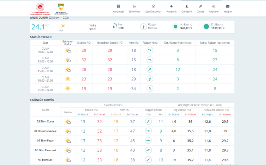Click the İletişim envelope icon
The image size is (266, 165).
[228, 6]
